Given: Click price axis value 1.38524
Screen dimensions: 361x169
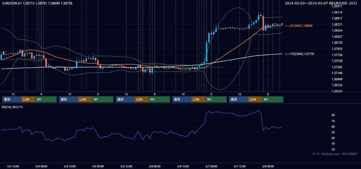Looking at the screenshot, I should 337,30.
